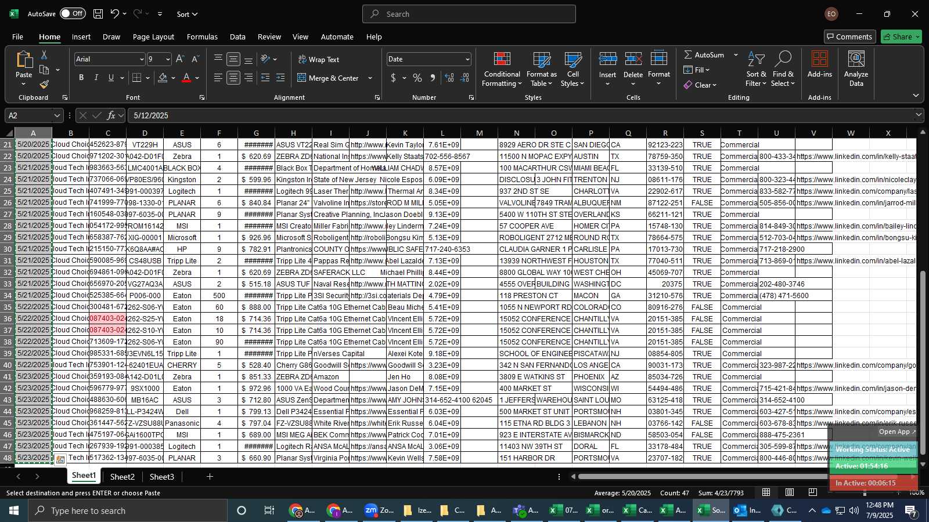Click Insert Function fx icon
The image size is (929, 522).
click(111, 115)
